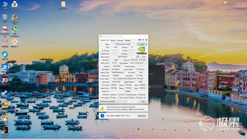Click the Bus Interface PCIe value field
Viewport: 247px width, 139px height.
tap(137, 63)
